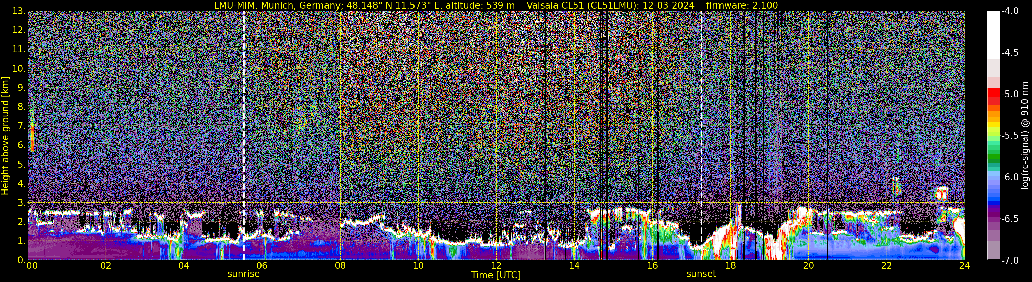Click the colorbar tick label '-6.5'
Screen dimensions: 1032x282
[1010, 218]
